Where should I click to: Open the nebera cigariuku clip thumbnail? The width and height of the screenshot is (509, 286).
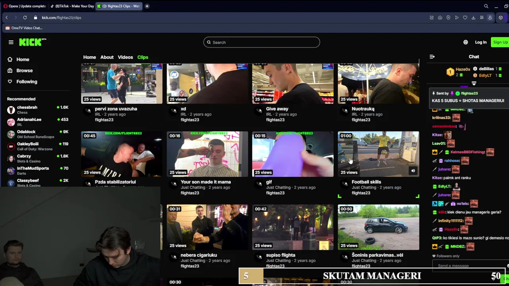tap(207, 227)
